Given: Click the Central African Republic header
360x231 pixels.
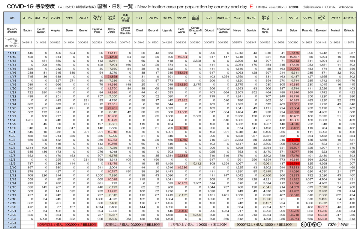Looking at the screenshot, I should pos(125,31).
